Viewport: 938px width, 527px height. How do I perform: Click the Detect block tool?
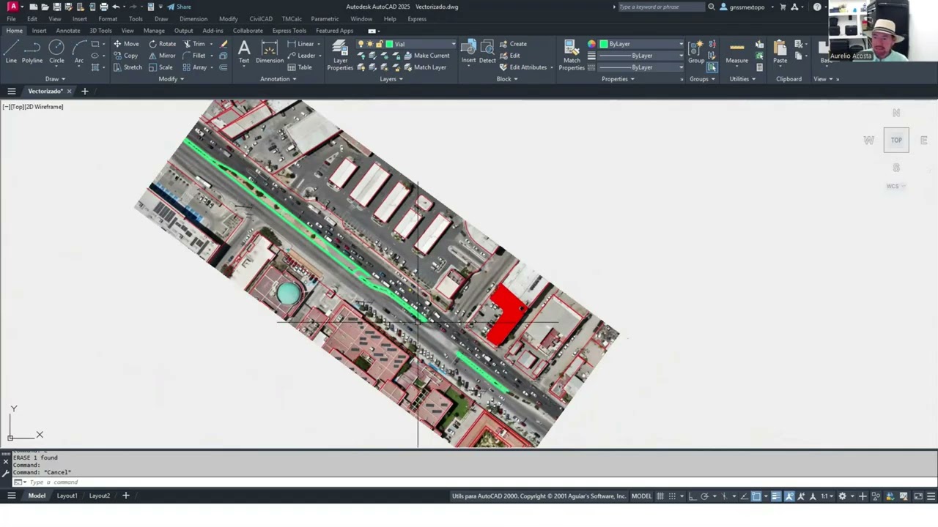pyautogui.click(x=487, y=51)
